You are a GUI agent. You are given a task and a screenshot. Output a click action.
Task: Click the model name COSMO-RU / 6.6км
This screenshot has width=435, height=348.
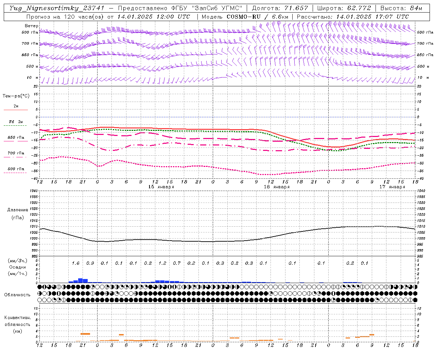tap(257, 17)
